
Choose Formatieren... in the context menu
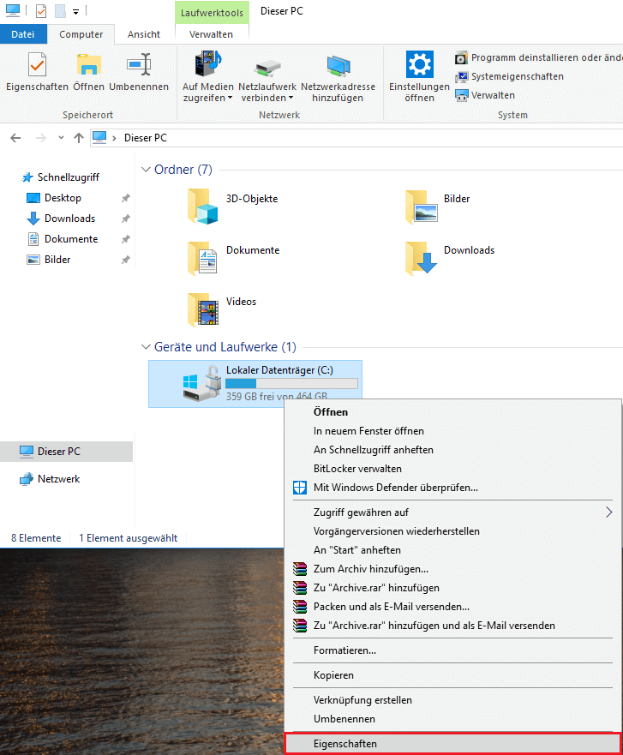click(452, 650)
